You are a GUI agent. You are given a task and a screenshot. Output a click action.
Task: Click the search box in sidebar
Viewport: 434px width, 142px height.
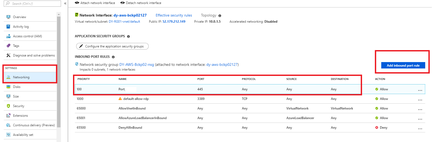[33, 3]
